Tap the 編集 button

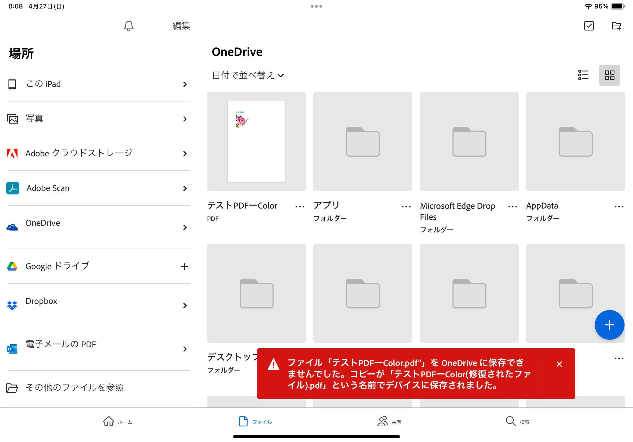(181, 26)
